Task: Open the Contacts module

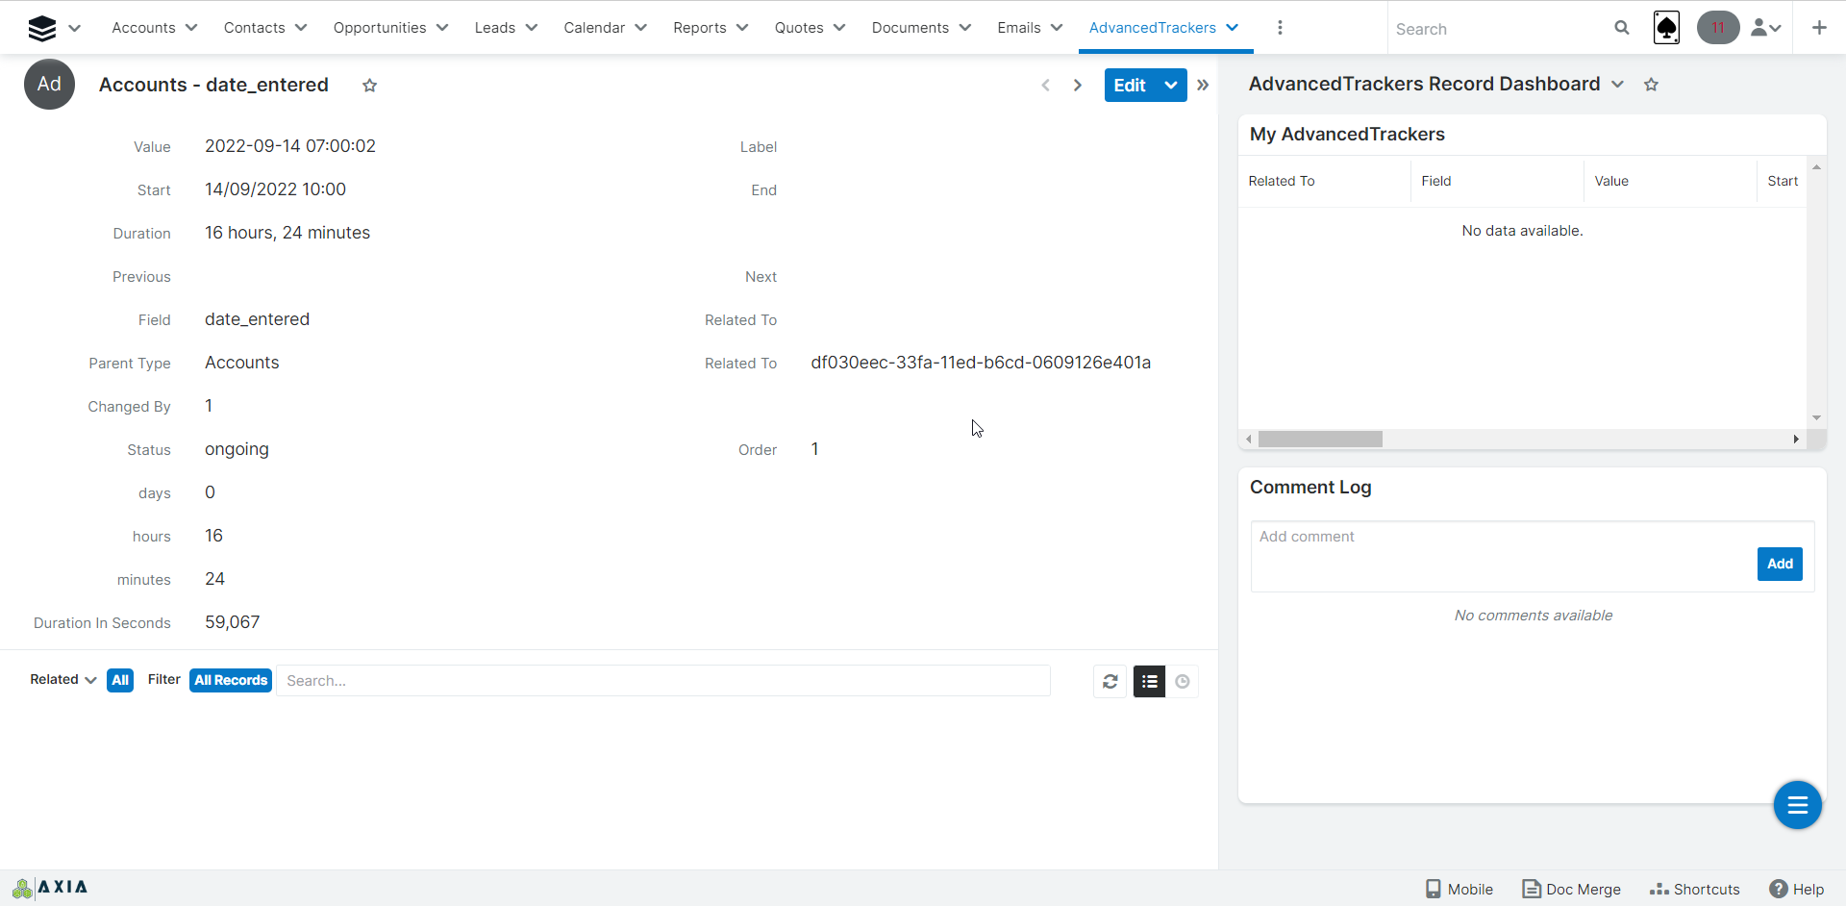Action: [254, 28]
